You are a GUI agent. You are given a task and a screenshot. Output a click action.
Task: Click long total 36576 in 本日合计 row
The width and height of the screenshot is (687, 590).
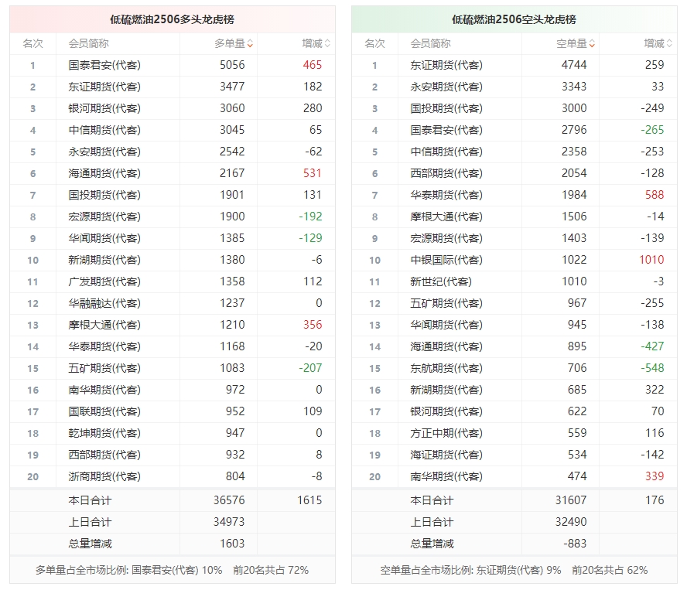point(229,500)
